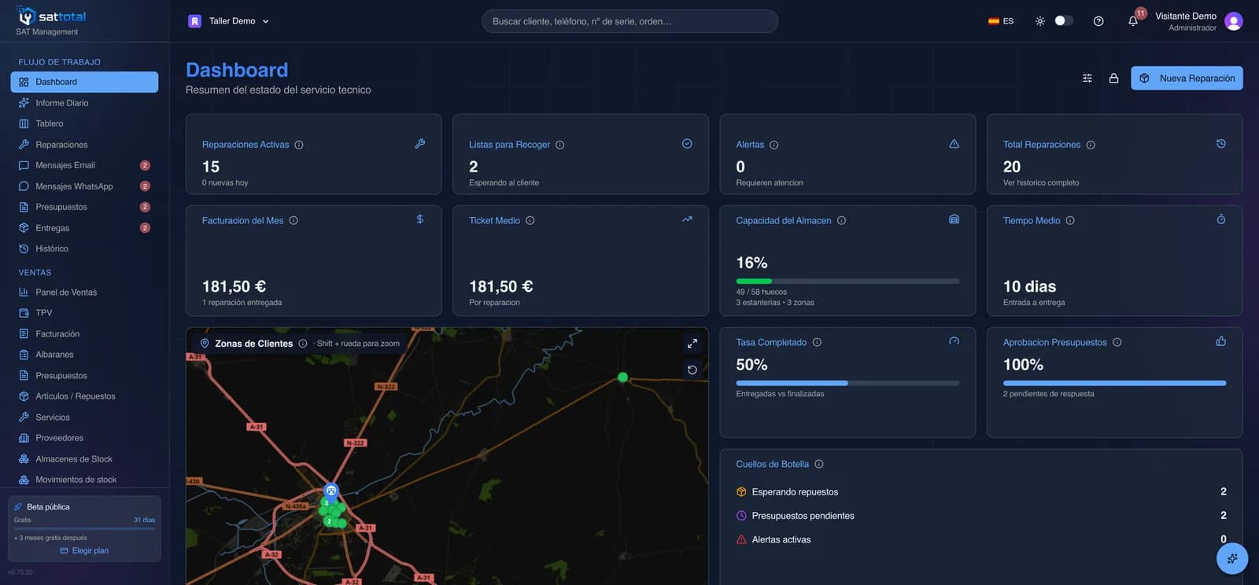The image size is (1259, 585).
Task: Click the info icon beside Cuellos de Botella
Action: click(819, 464)
